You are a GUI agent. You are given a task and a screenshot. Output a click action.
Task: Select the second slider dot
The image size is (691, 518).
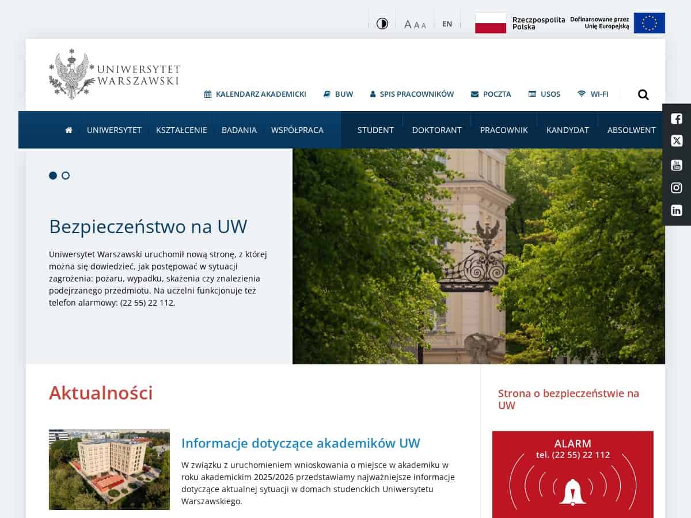[66, 176]
